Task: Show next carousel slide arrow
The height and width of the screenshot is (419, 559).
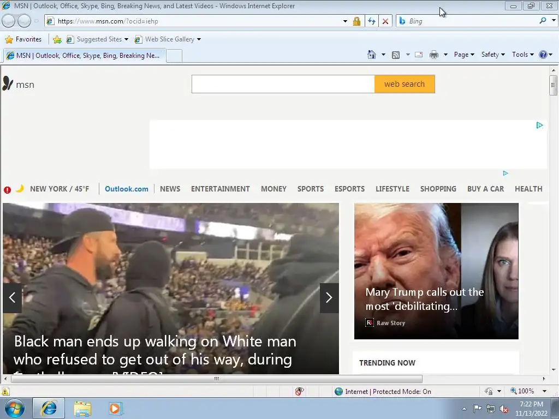Action: (329, 298)
